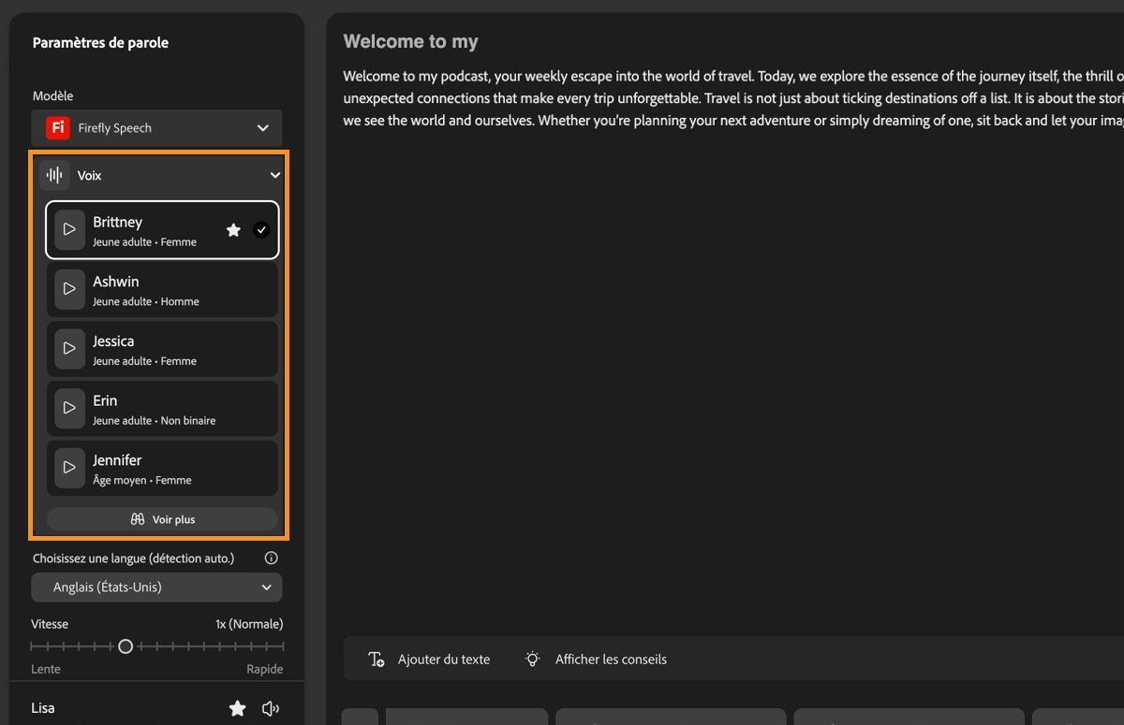Screen dimensions: 1124x725
Task: Click Voir plus to show more voices
Action: (x=162, y=519)
